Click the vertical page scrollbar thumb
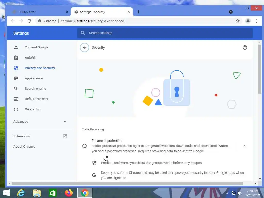Viewport: 264px width, 198px height. (x=260, y=69)
